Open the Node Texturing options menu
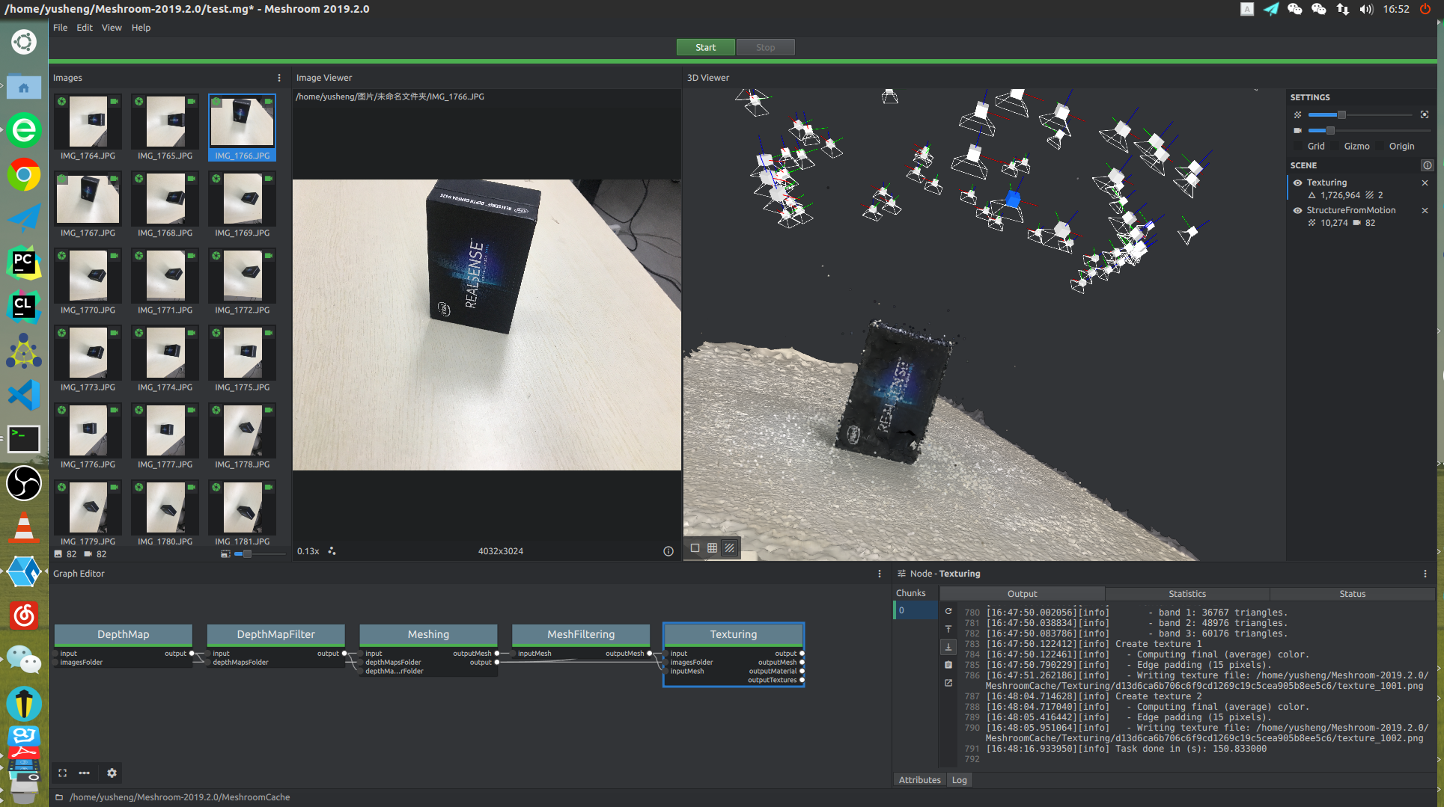The image size is (1444, 807). point(1425,573)
